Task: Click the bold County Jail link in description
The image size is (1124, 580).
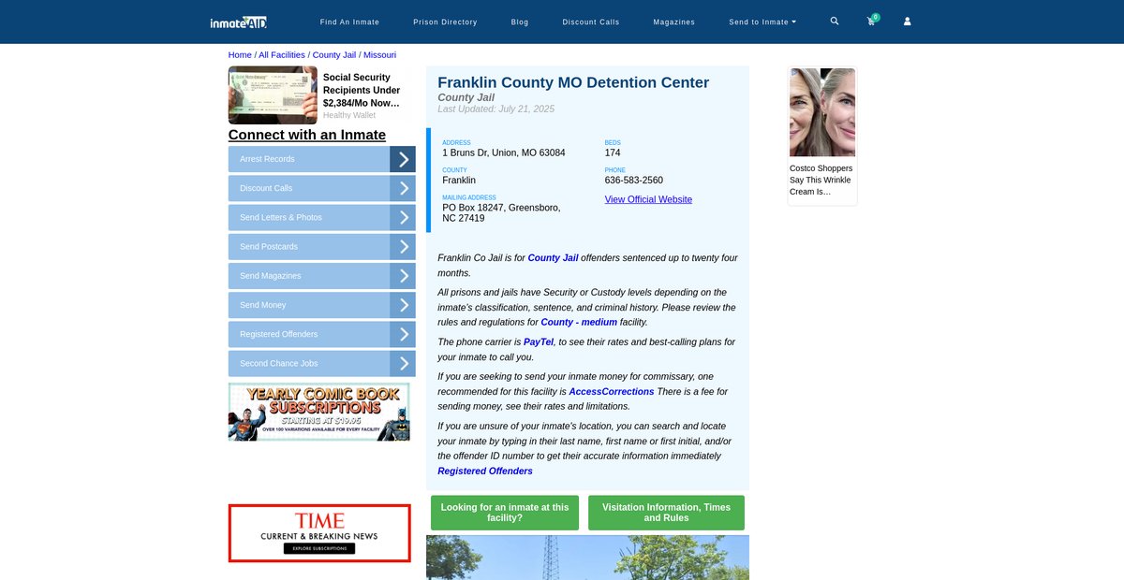Action: pos(553,257)
